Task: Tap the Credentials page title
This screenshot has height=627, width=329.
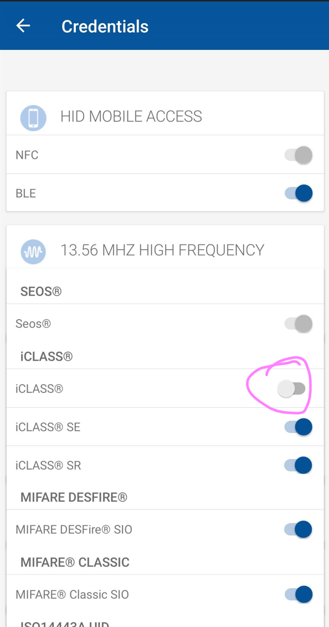Action: click(105, 27)
